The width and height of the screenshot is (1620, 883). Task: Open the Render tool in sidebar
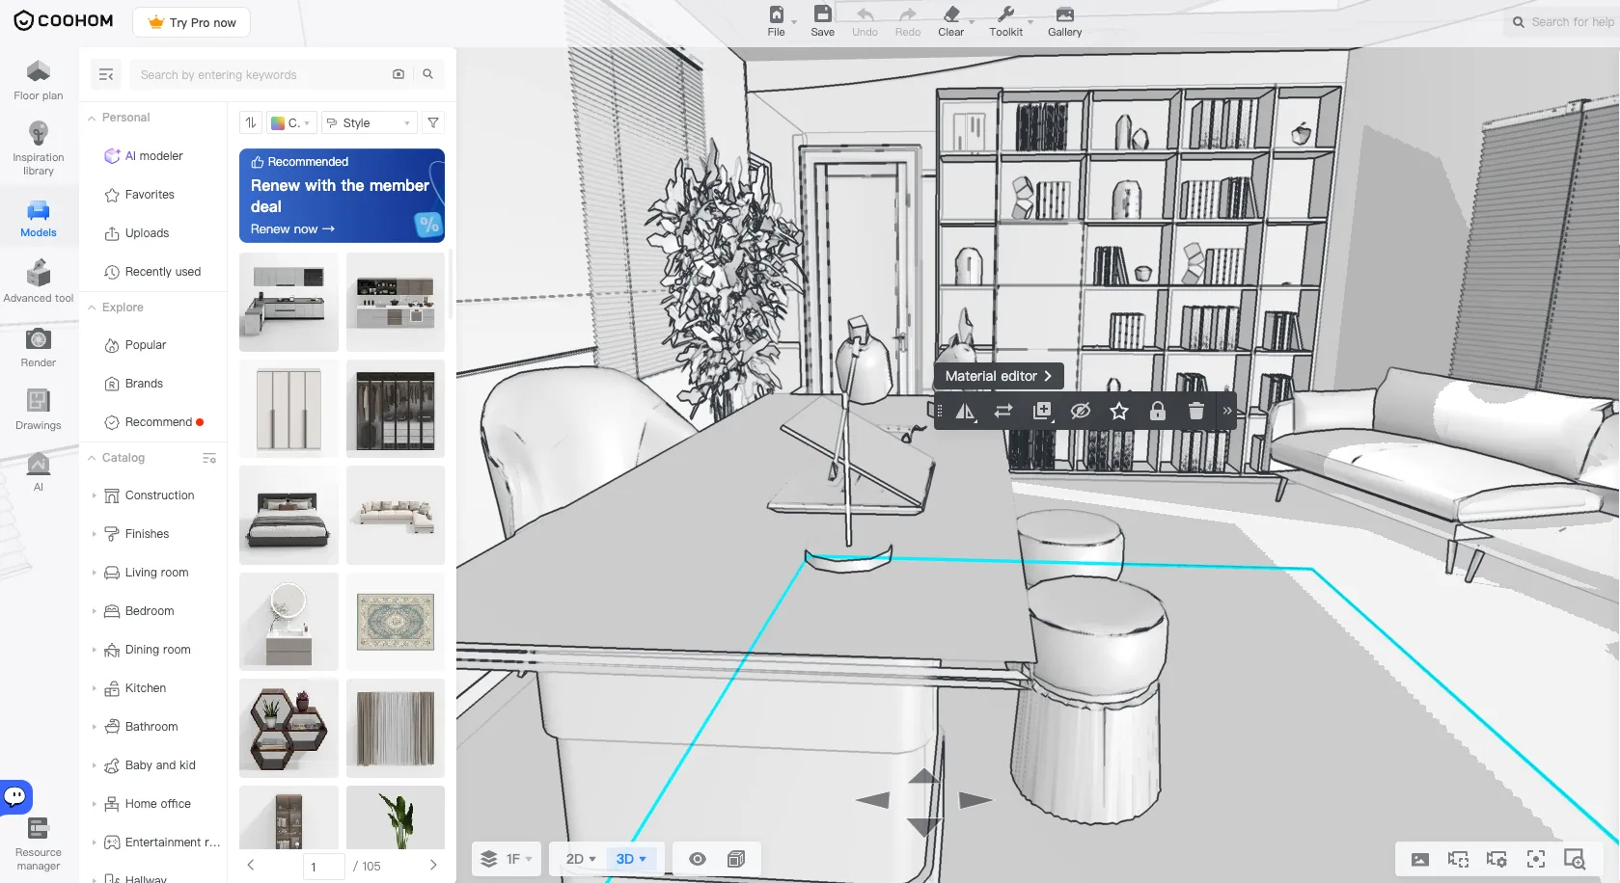39,348
